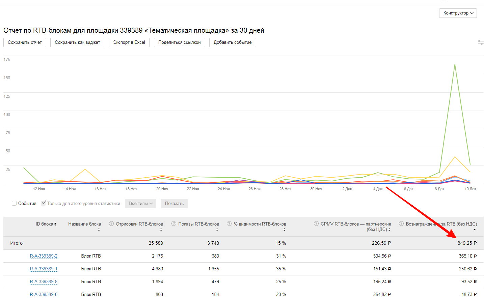484x298 pixels.
Task: Click the impressions value 479
Action: (x=215, y=281)
